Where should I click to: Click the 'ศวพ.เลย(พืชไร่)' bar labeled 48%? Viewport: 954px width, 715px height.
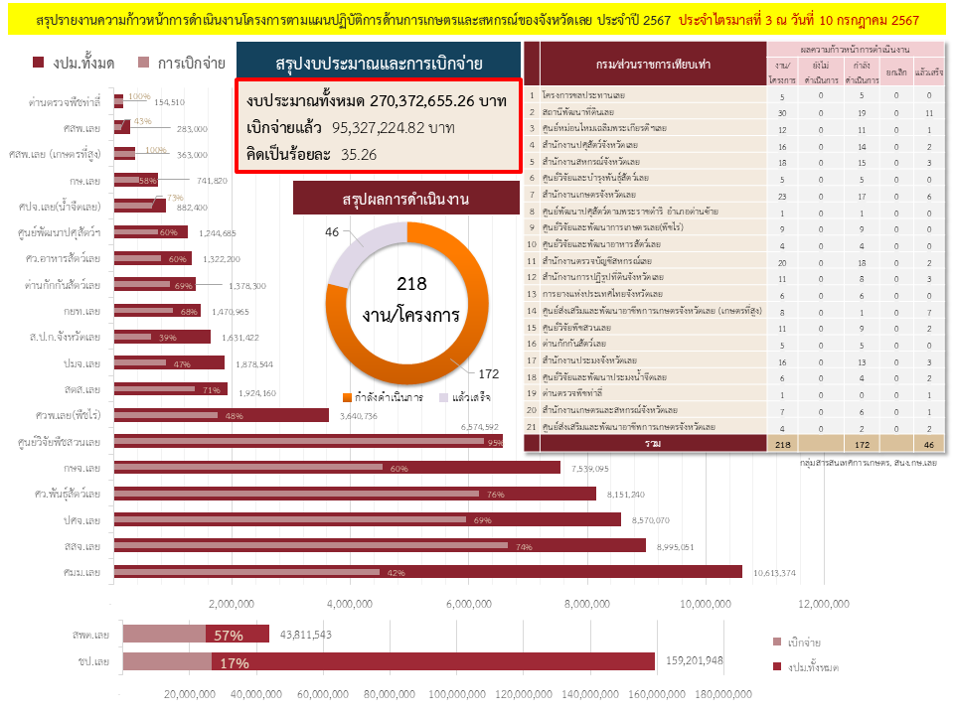pyautogui.click(x=222, y=415)
